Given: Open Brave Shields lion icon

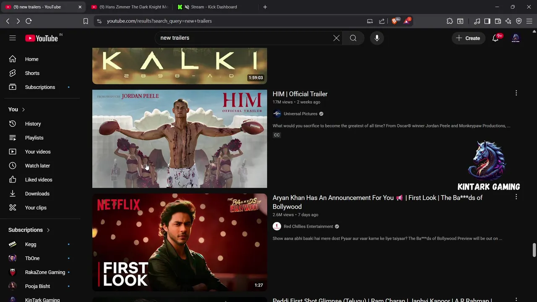Looking at the screenshot, I should coord(395,21).
